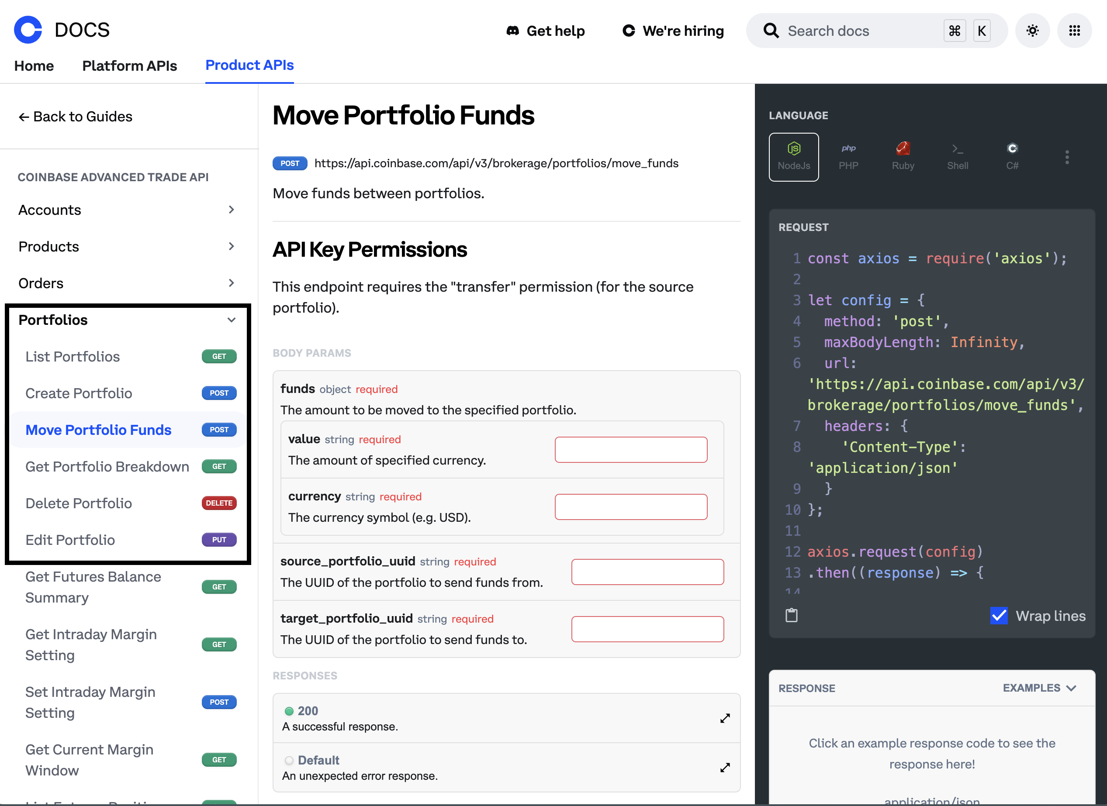Select the 200 successful response radio
Screen dimensions: 1107x806
(289, 711)
